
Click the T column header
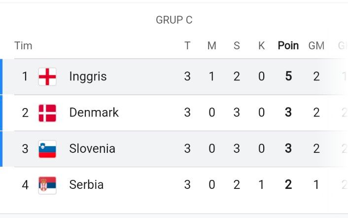(187, 46)
